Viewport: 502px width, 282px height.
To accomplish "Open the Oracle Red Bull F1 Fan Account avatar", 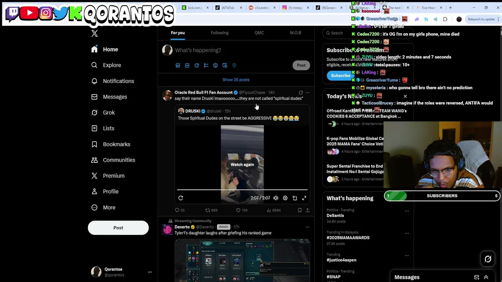I will [x=167, y=96].
